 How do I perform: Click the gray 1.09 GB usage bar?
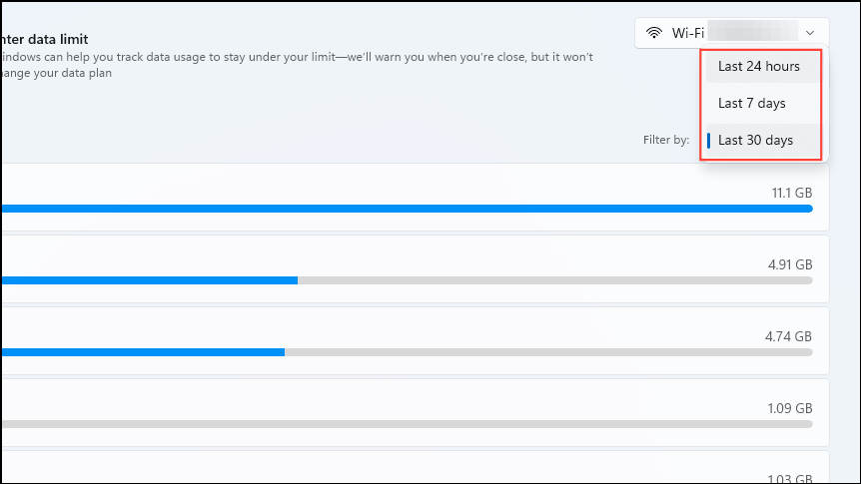tap(407, 424)
